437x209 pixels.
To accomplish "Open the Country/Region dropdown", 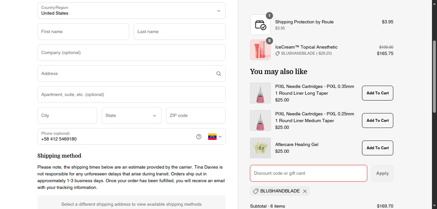I will pyautogui.click(x=131, y=11).
